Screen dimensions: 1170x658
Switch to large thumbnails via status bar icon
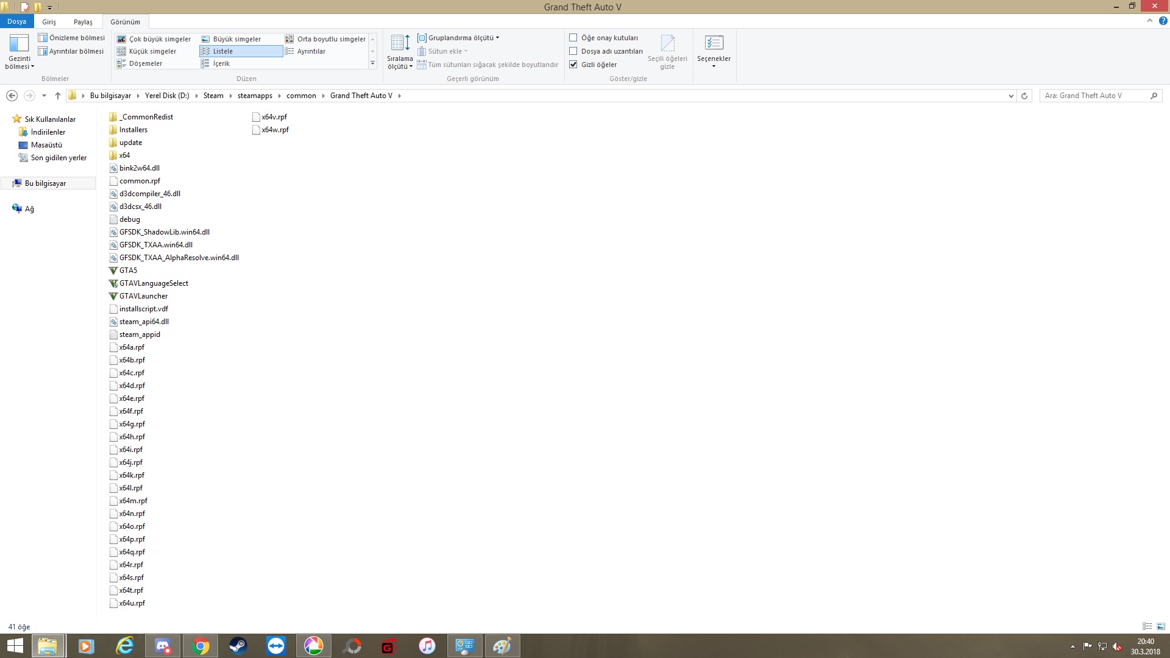(x=1160, y=626)
